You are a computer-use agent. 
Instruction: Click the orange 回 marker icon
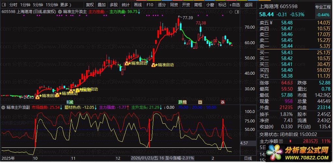200,102
